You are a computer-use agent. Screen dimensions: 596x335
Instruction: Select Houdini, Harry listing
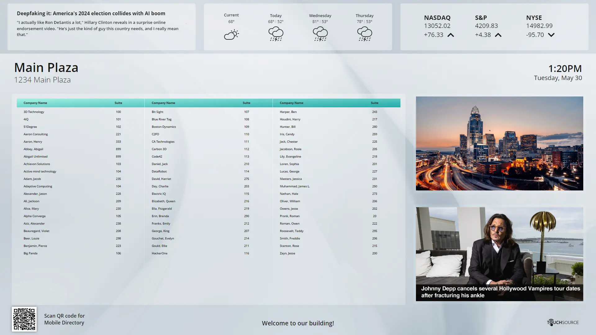pyautogui.click(x=336, y=119)
